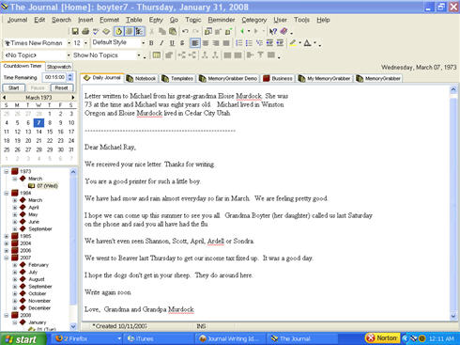
Task: Open the My MemoryGrabber tab
Action: (x=325, y=78)
